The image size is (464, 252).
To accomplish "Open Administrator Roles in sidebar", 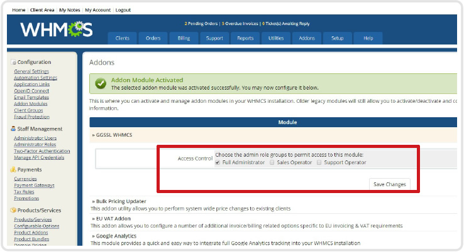I will click(x=35, y=145).
